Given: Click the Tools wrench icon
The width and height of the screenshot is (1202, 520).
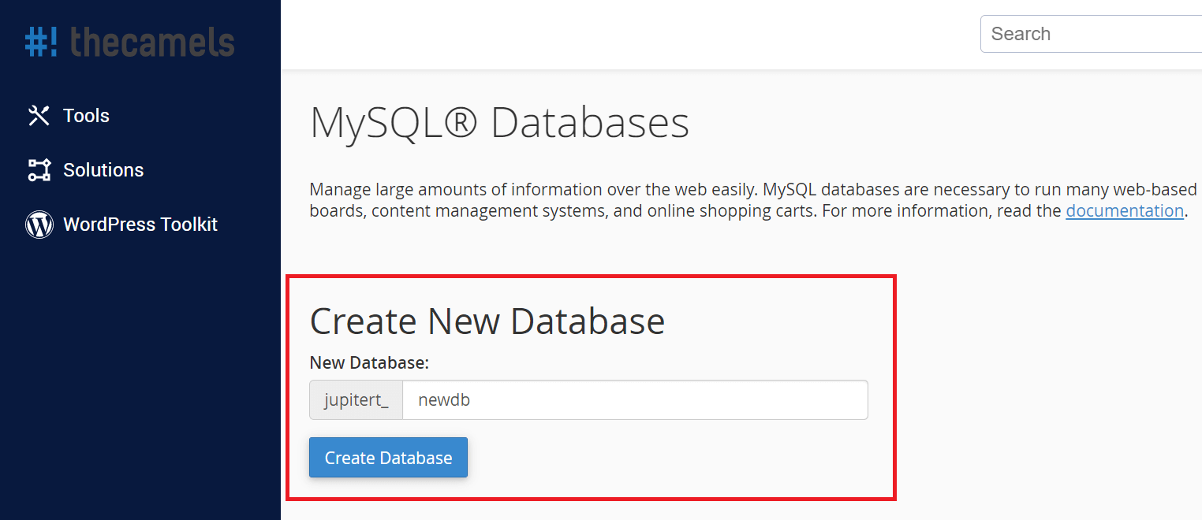Looking at the screenshot, I should 39,116.
